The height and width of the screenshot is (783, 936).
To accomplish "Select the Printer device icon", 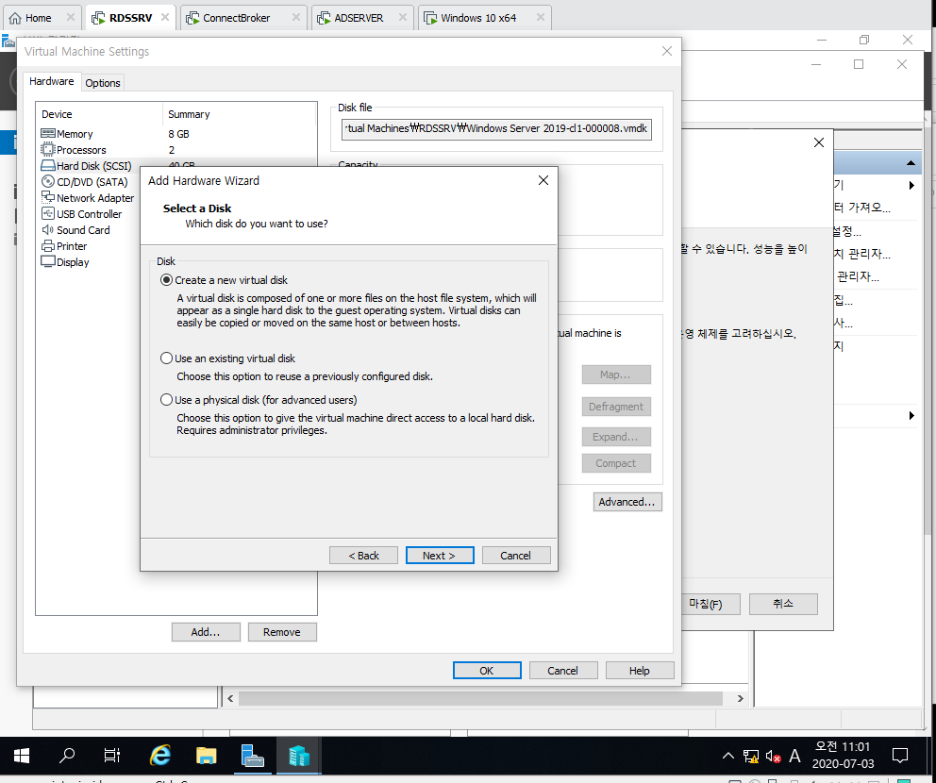I will [48, 245].
